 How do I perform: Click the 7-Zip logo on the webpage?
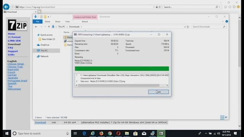[x=18, y=25]
